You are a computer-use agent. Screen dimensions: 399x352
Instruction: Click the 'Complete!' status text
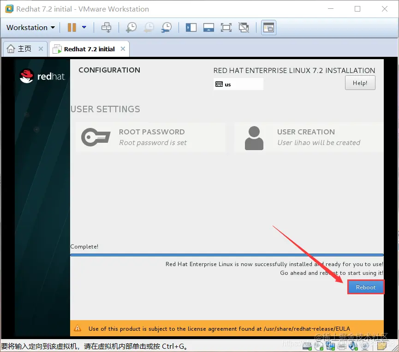pos(84,247)
